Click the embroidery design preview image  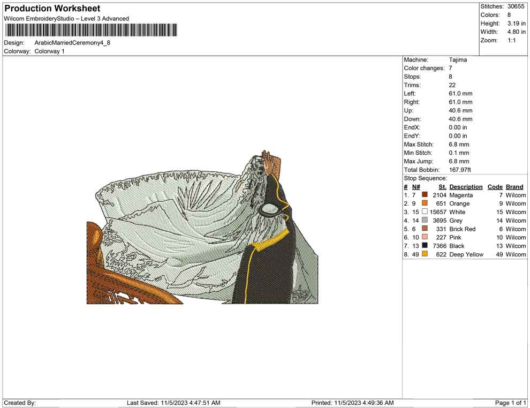click(202, 230)
